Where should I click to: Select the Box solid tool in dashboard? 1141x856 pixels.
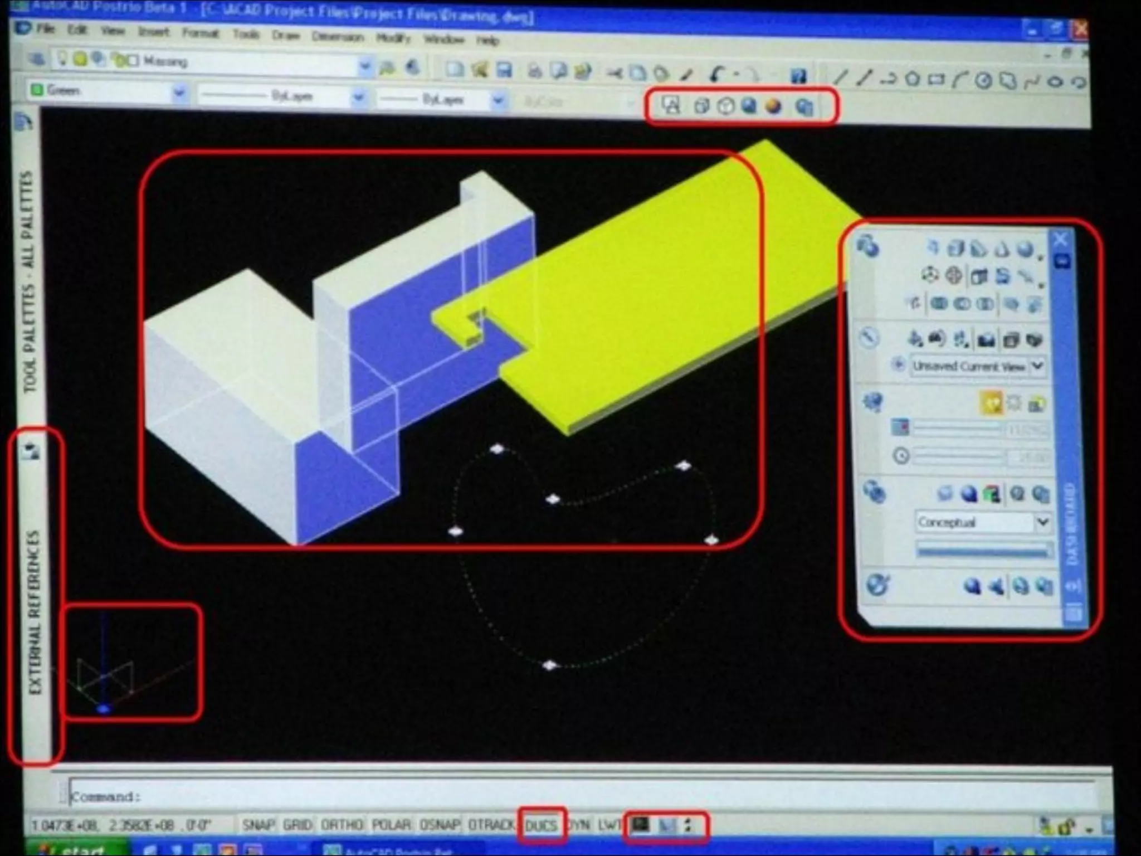pyautogui.click(x=956, y=248)
